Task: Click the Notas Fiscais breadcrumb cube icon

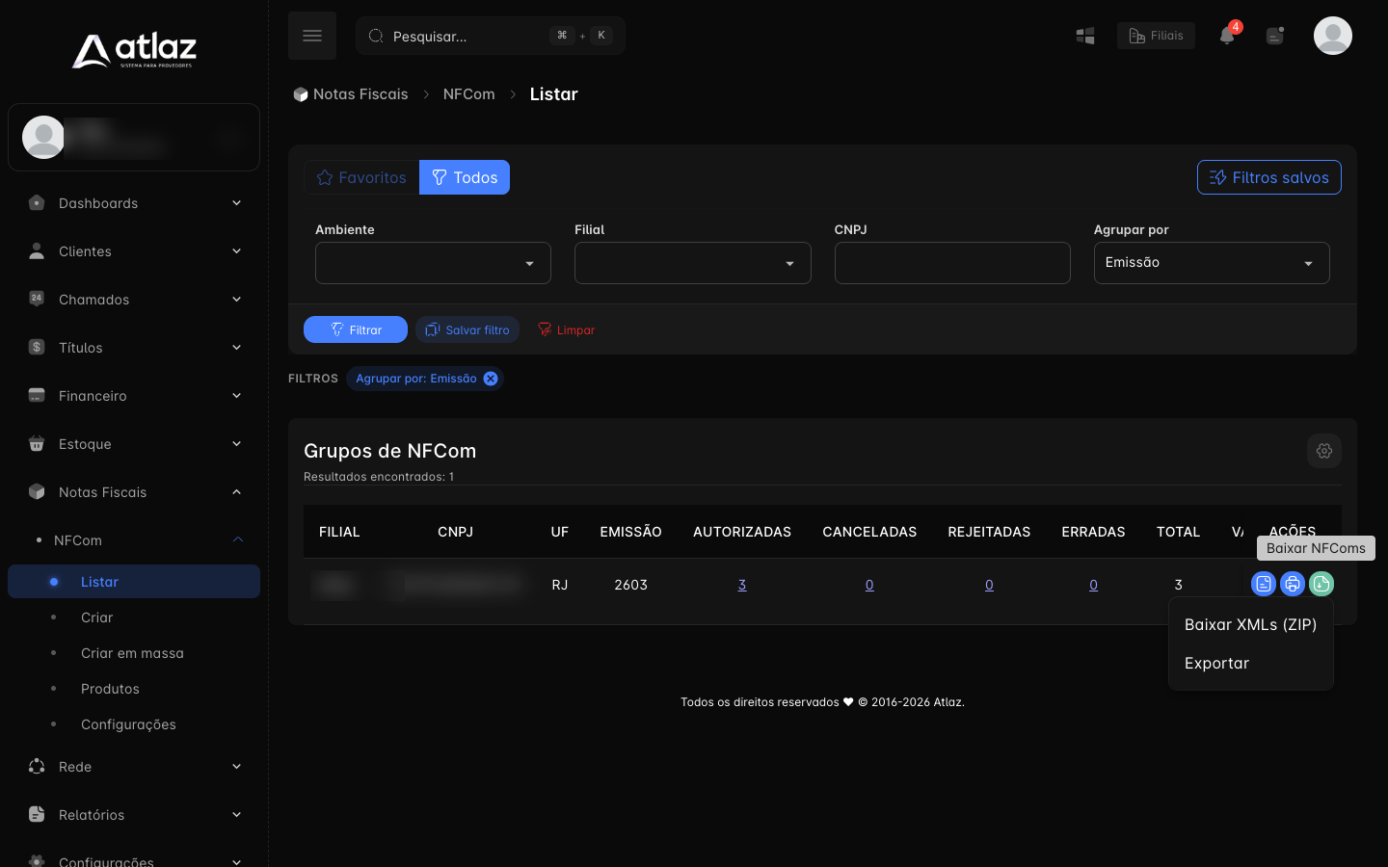Action: click(301, 94)
